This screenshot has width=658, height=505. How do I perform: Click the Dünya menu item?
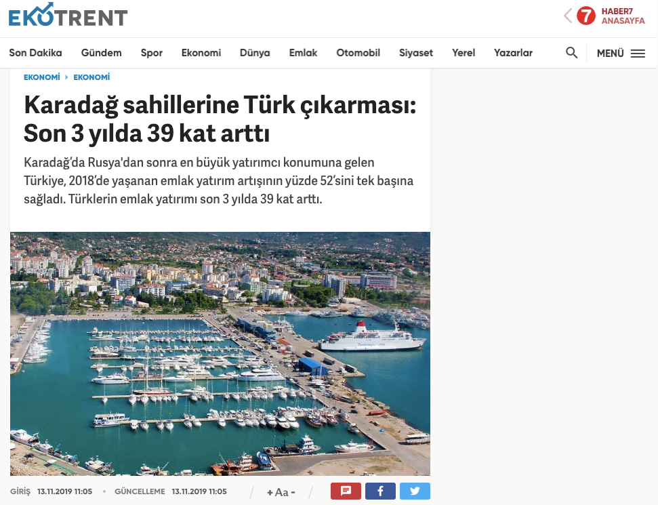(255, 53)
